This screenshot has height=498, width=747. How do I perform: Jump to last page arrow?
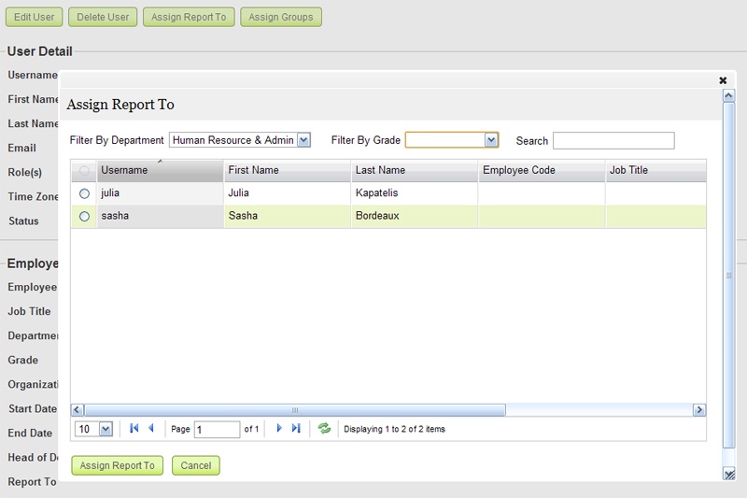pos(296,428)
